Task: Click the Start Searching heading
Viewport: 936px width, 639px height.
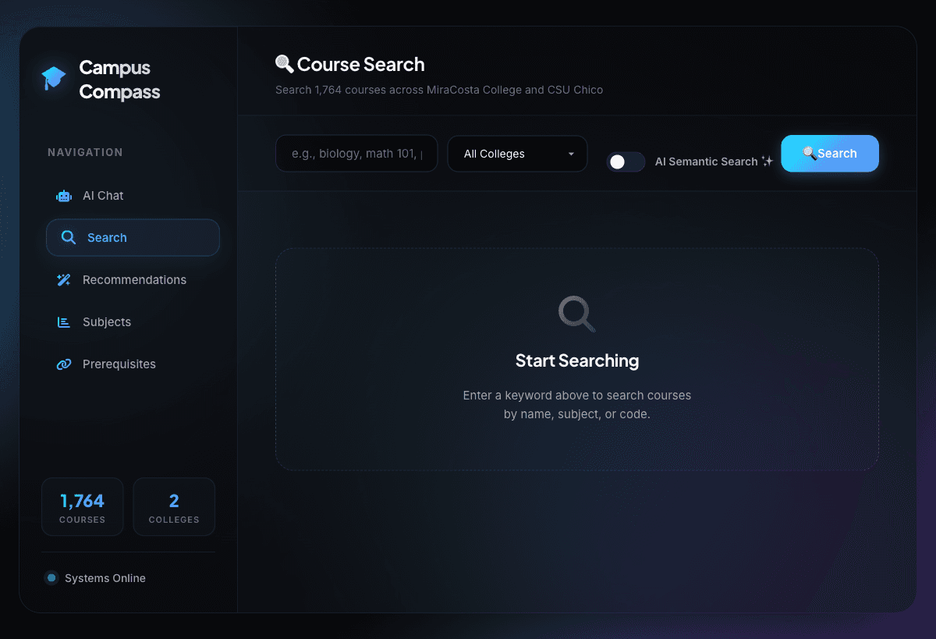Action: (577, 360)
